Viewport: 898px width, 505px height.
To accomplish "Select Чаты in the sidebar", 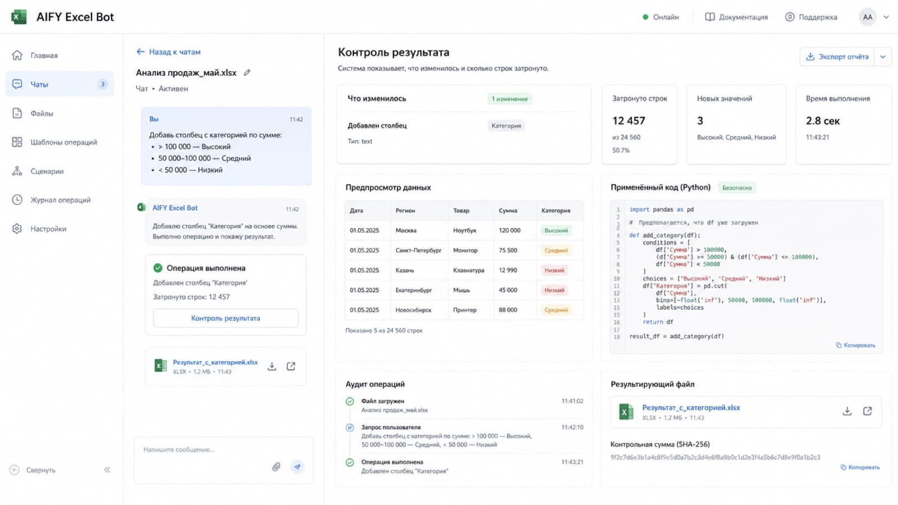I will coord(59,84).
